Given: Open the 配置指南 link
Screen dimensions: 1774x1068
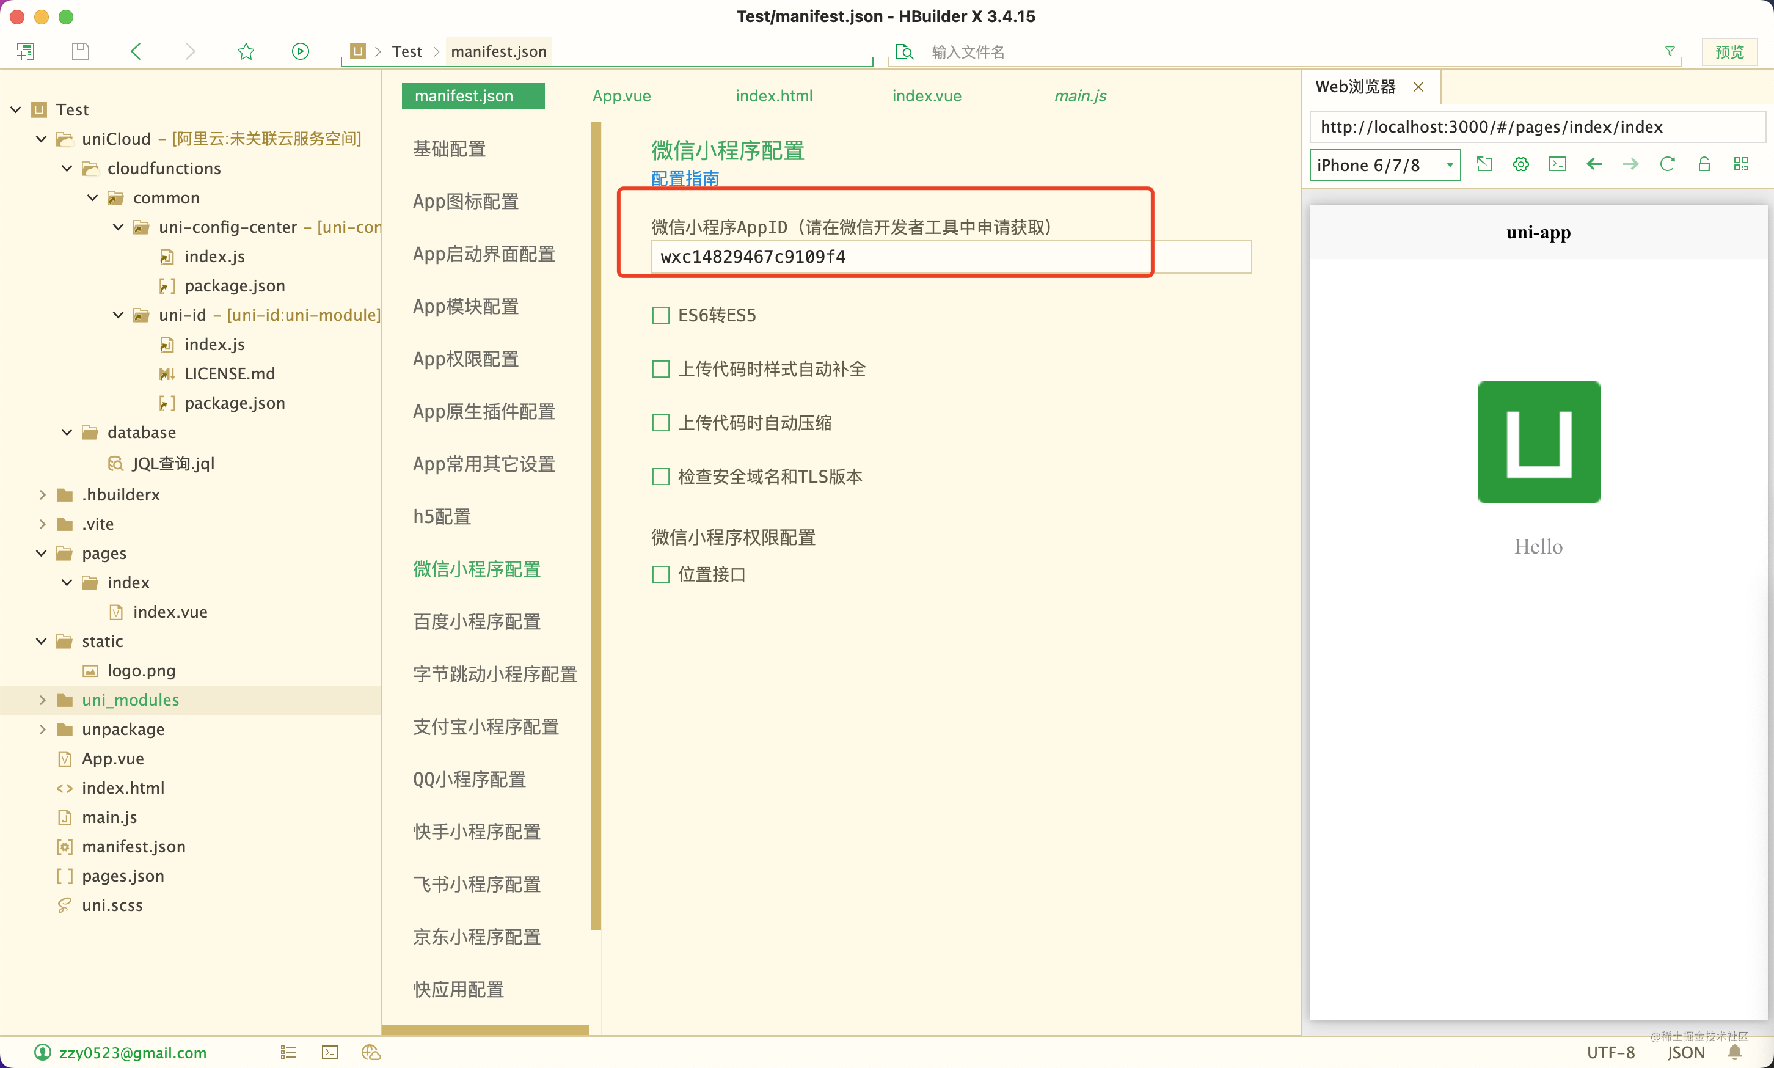Looking at the screenshot, I should (685, 178).
